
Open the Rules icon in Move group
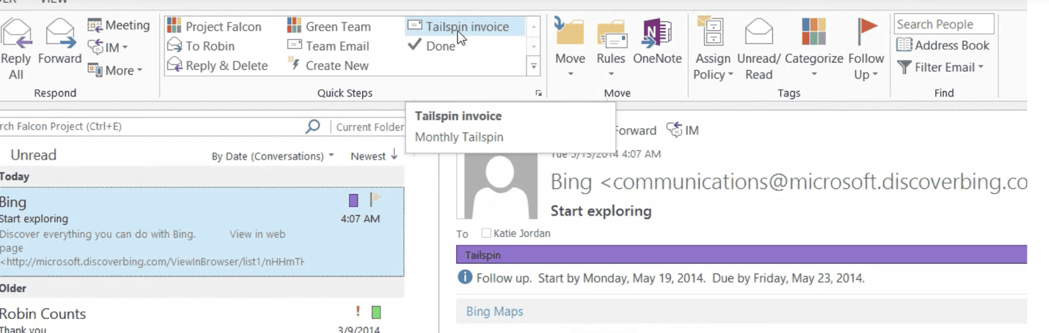pyautogui.click(x=611, y=34)
